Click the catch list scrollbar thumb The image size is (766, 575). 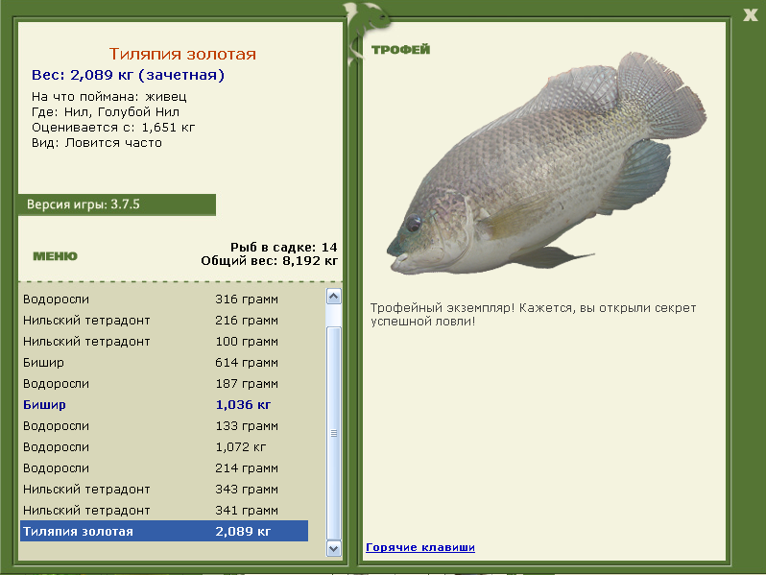click(334, 433)
